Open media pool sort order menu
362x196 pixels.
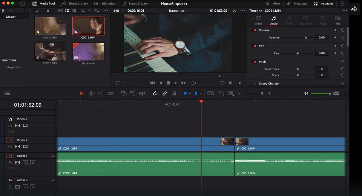pos(97,11)
